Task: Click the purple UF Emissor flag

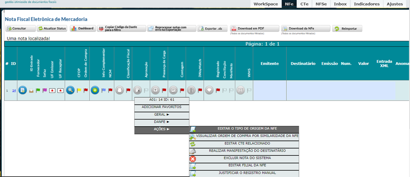Action: pyautogui.click(x=45, y=91)
